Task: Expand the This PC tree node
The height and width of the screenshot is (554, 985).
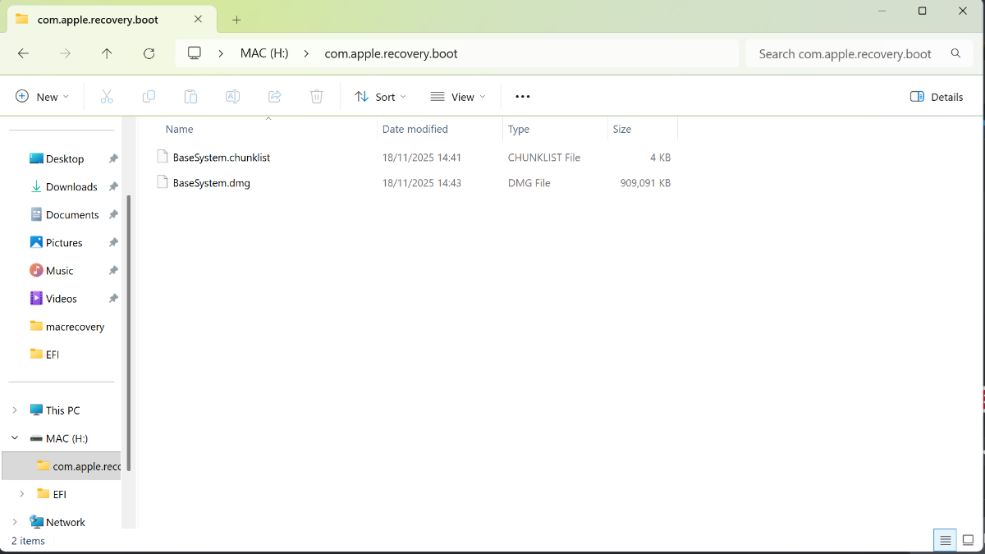Action: pos(15,410)
